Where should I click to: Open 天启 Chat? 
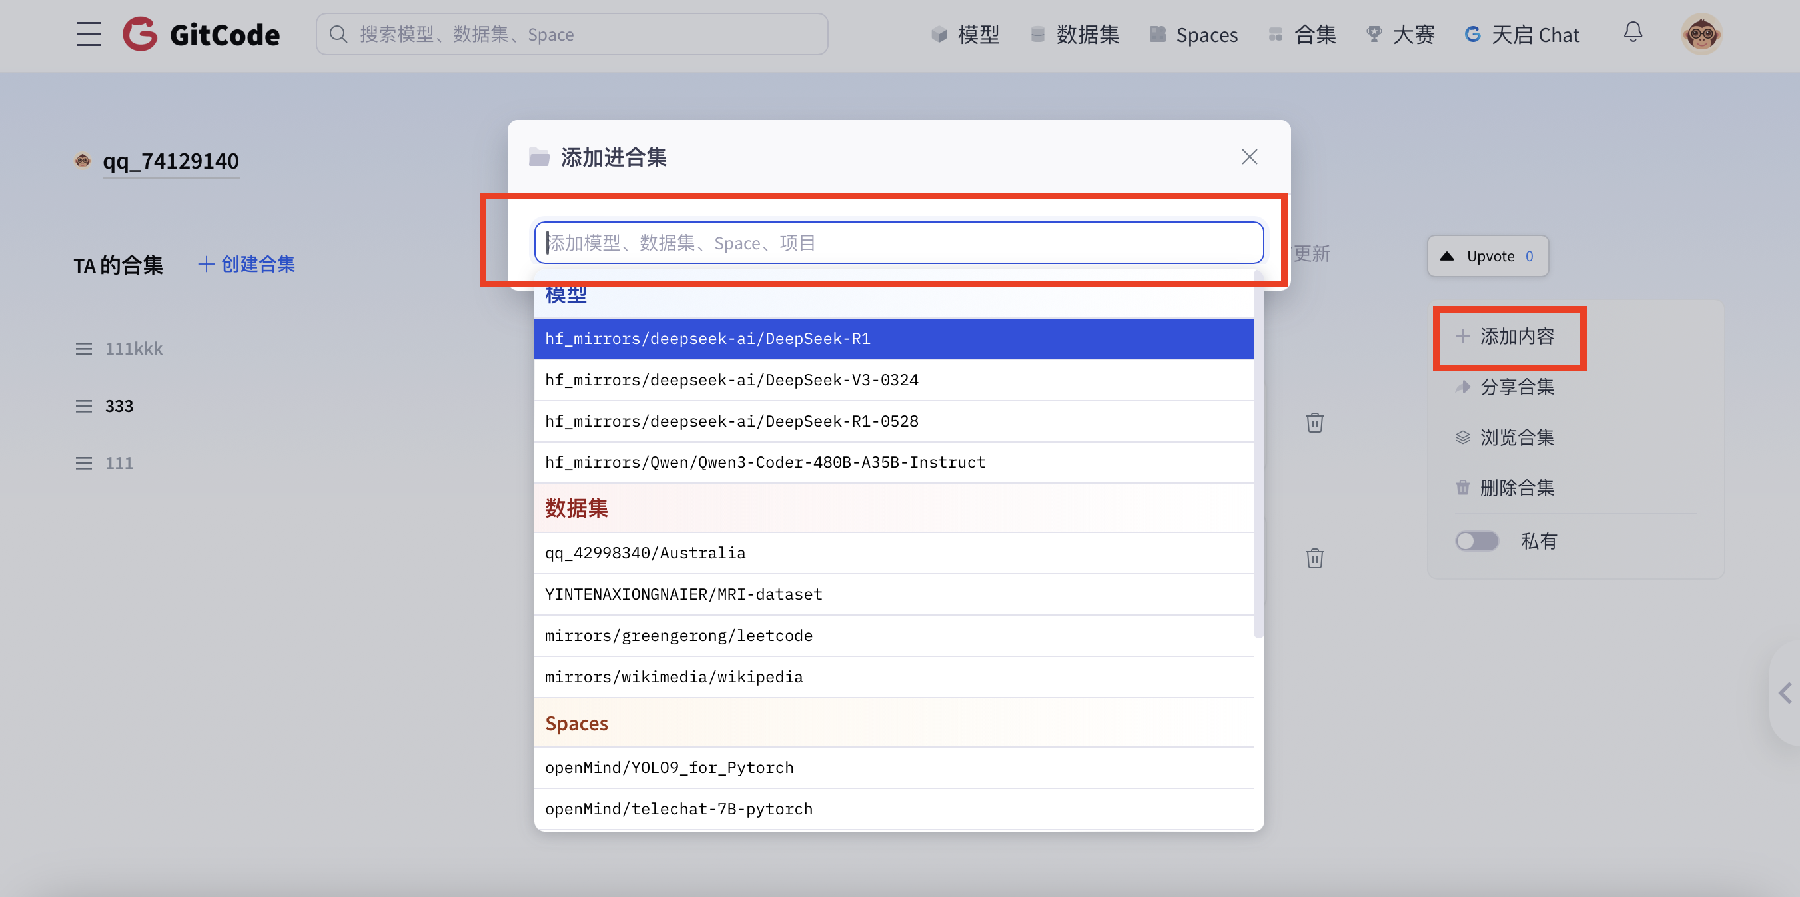click(x=1522, y=34)
